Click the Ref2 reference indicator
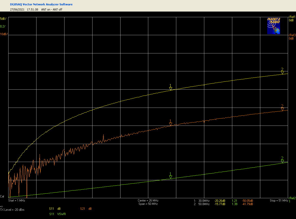The width and height of the screenshot is (296, 219). [292, 199]
